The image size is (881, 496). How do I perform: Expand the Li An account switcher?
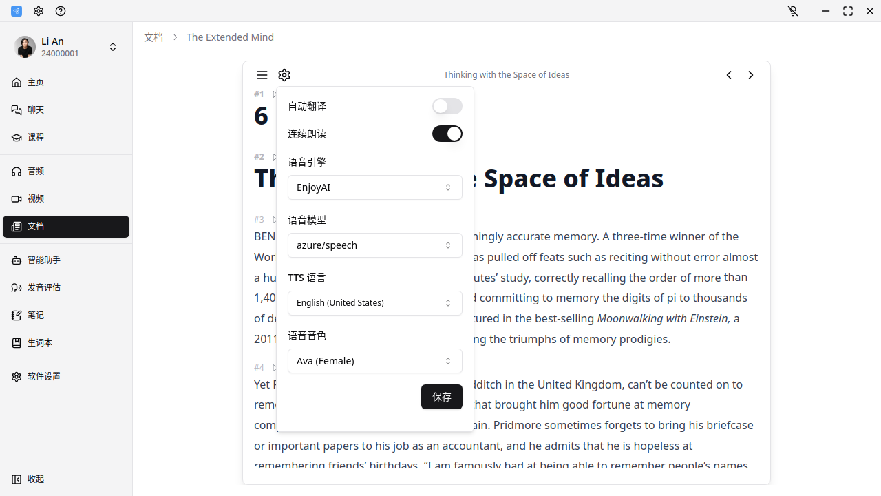tap(113, 47)
